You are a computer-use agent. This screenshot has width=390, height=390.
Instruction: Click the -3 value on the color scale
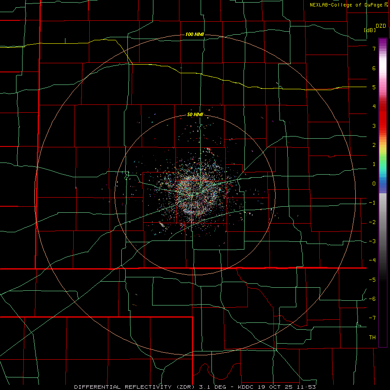[x=372, y=241]
